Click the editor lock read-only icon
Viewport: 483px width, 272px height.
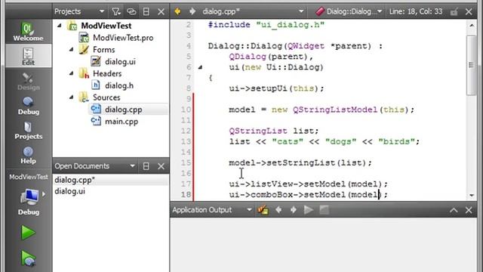pyautogui.click(x=454, y=12)
